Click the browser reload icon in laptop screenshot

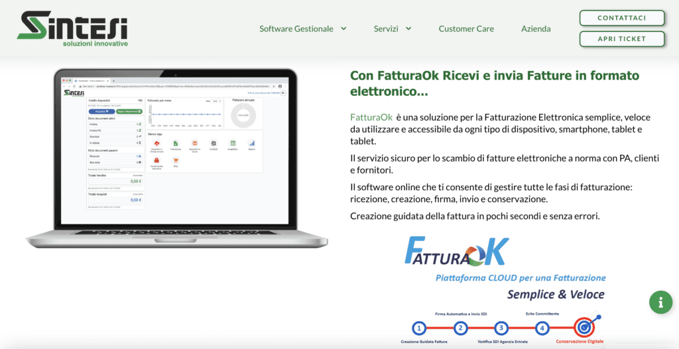click(x=74, y=86)
